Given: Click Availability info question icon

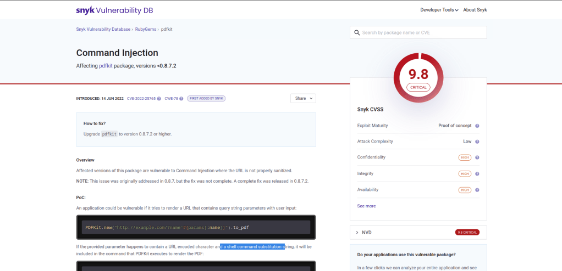Looking at the screenshot, I should pyautogui.click(x=477, y=190).
